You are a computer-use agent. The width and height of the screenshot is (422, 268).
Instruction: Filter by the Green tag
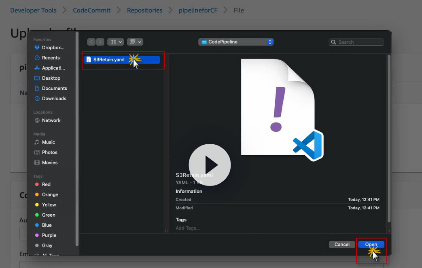pyautogui.click(x=45, y=215)
